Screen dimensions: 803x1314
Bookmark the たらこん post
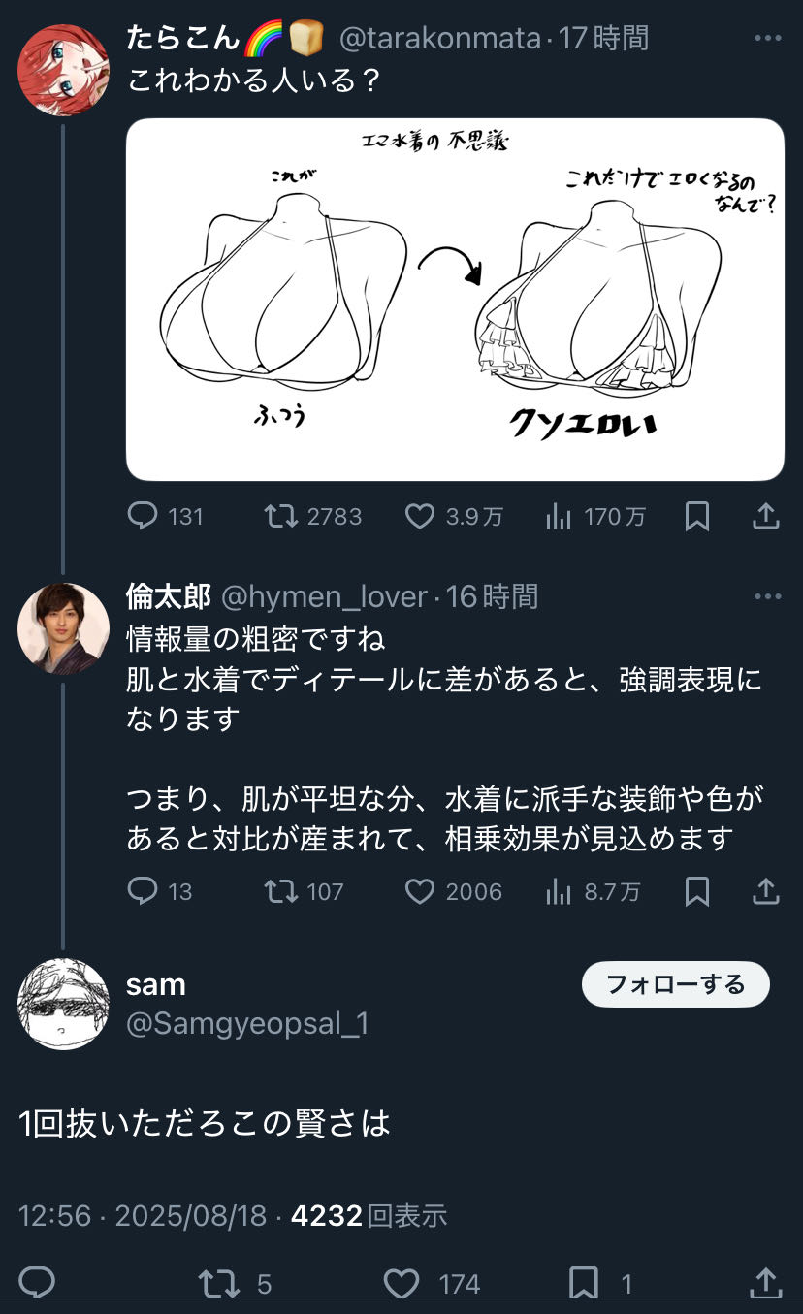(696, 516)
